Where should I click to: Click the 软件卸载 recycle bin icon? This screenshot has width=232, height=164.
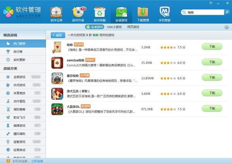100,12
